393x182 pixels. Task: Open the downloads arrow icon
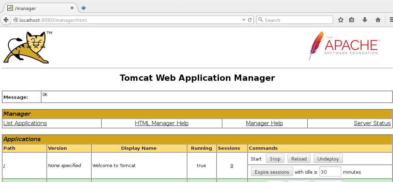point(365,20)
